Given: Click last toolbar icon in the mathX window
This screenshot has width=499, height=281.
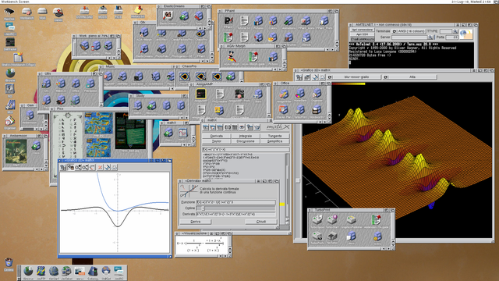Looking at the screenshot, I should click(257, 127).
